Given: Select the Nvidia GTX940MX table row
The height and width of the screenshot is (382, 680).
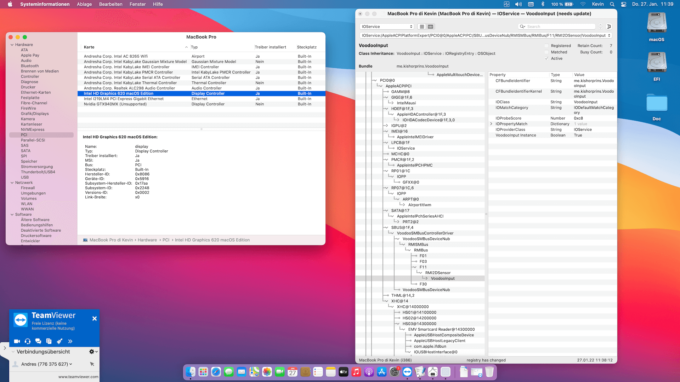Looking at the screenshot, I should pyautogui.click(x=115, y=104).
